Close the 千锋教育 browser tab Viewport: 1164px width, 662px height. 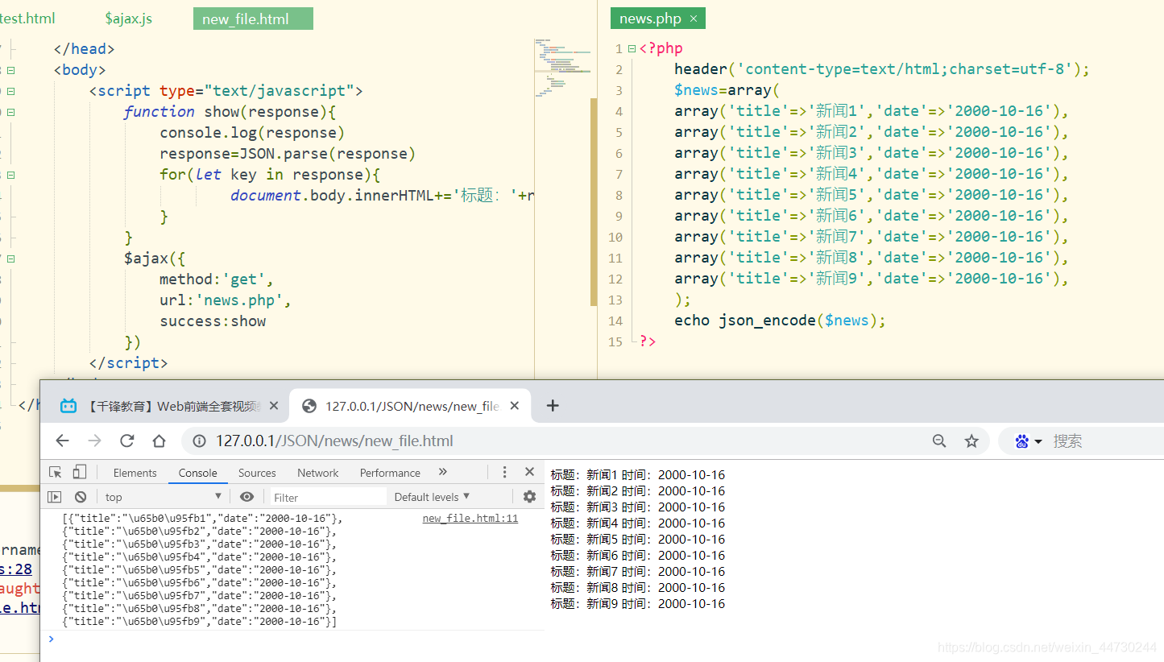point(274,406)
